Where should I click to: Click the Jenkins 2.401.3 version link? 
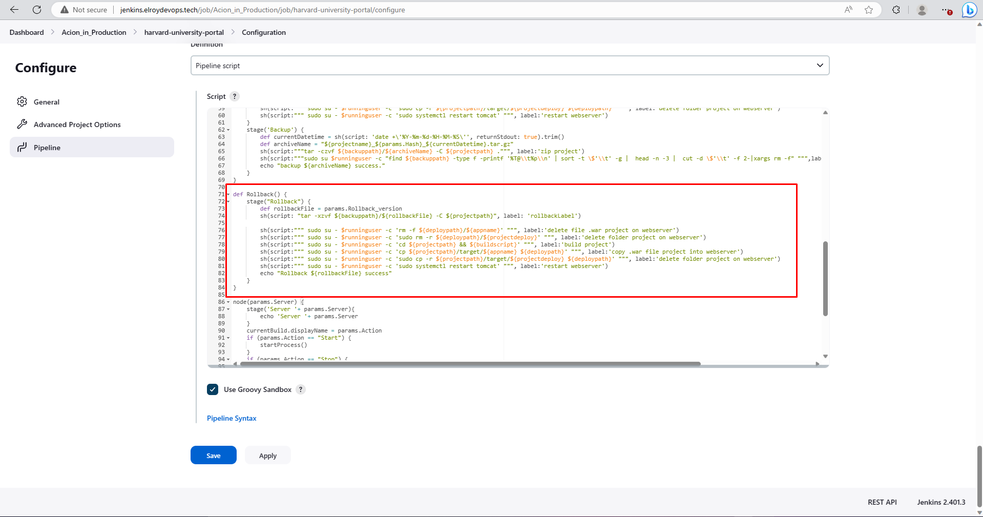(941, 502)
